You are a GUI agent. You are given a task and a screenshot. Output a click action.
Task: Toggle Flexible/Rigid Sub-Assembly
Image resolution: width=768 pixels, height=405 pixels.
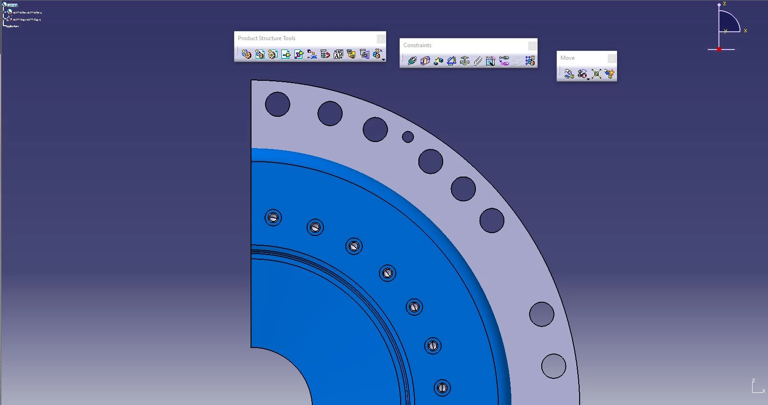click(x=504, y=61)
